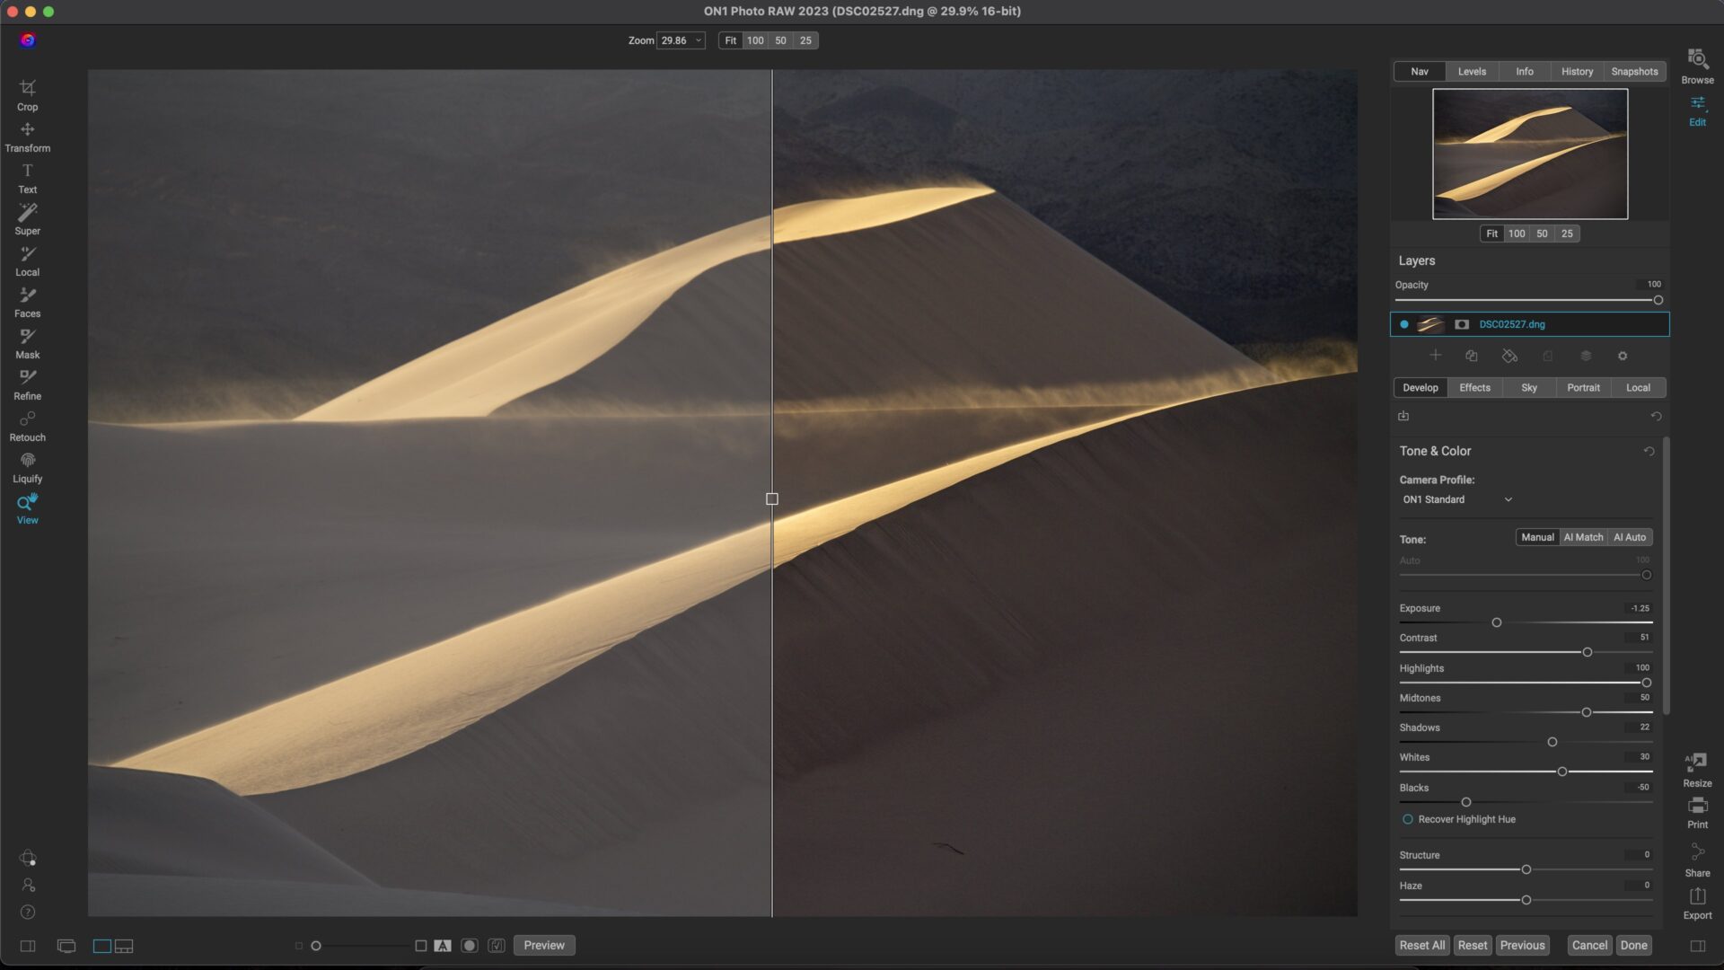Image resolution: width=1724 pixels, height=970 pixels.
Task: Collapse the Tone & Color panel
Action: (1435, 451)
